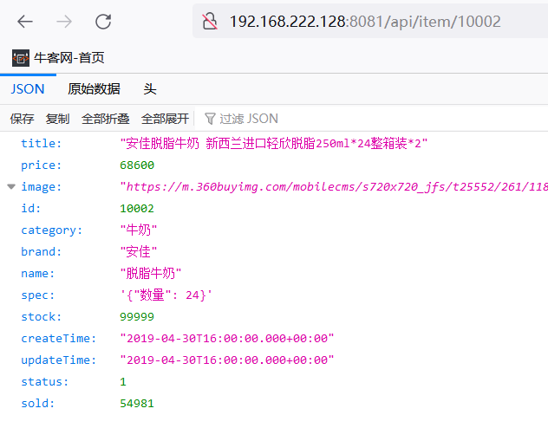
Task: Select the stock key label
Action: pos(42,316)
